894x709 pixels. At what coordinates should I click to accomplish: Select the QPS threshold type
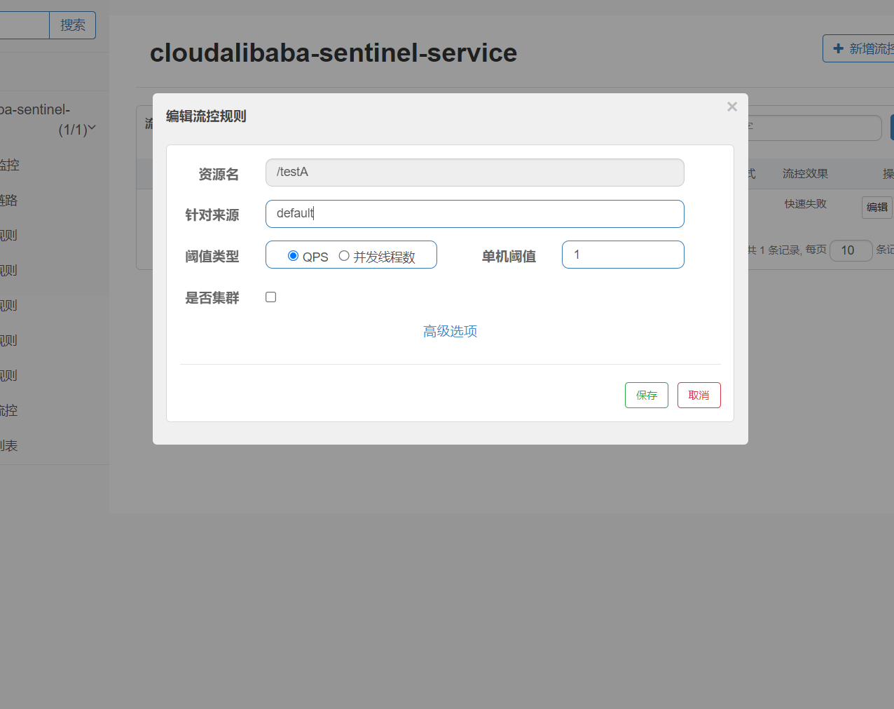(x=293, y=256)
